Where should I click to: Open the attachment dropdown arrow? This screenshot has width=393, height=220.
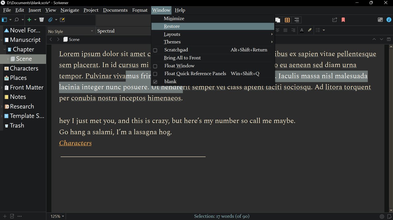(x=56, y=20)
